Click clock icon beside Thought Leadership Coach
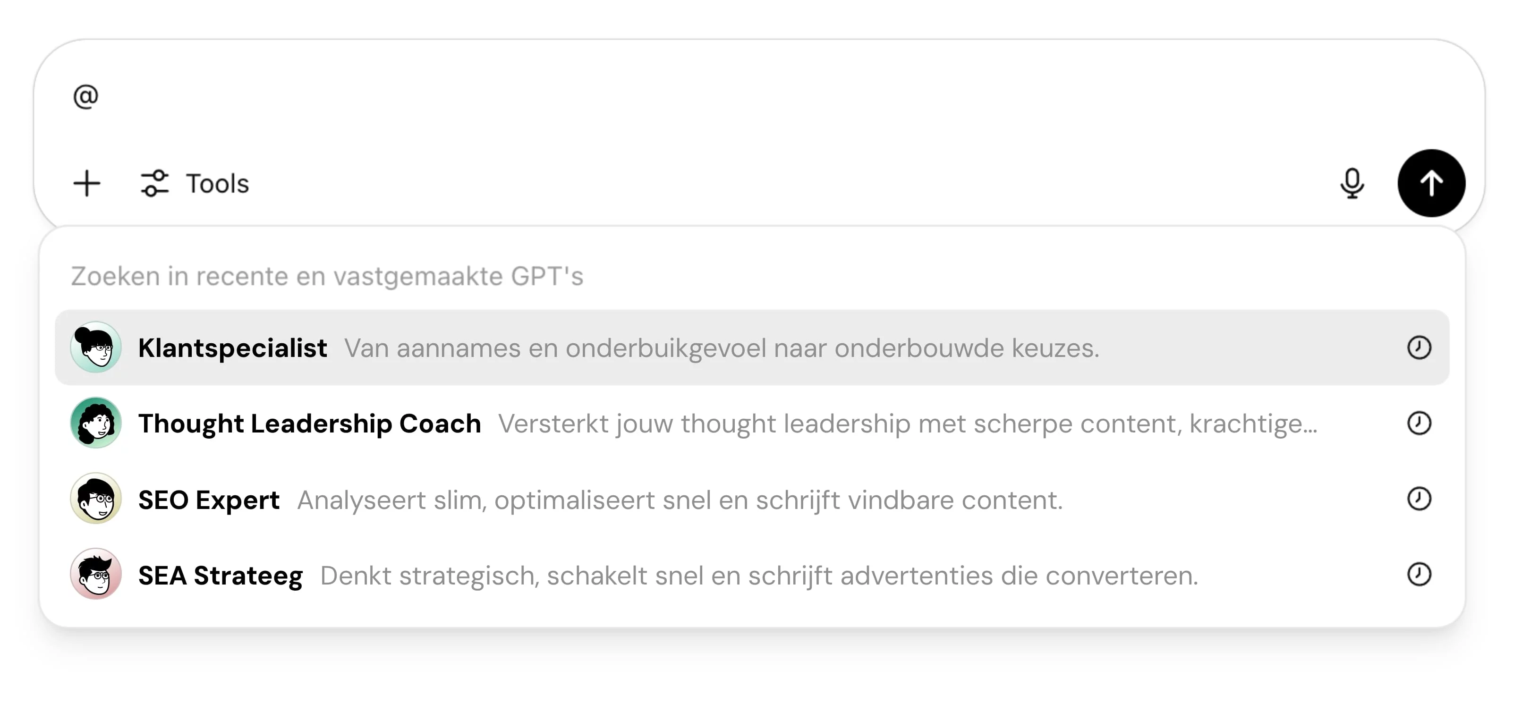Image resolution: width=1513 pixels, height=712 pixels. click(1419, 423)
